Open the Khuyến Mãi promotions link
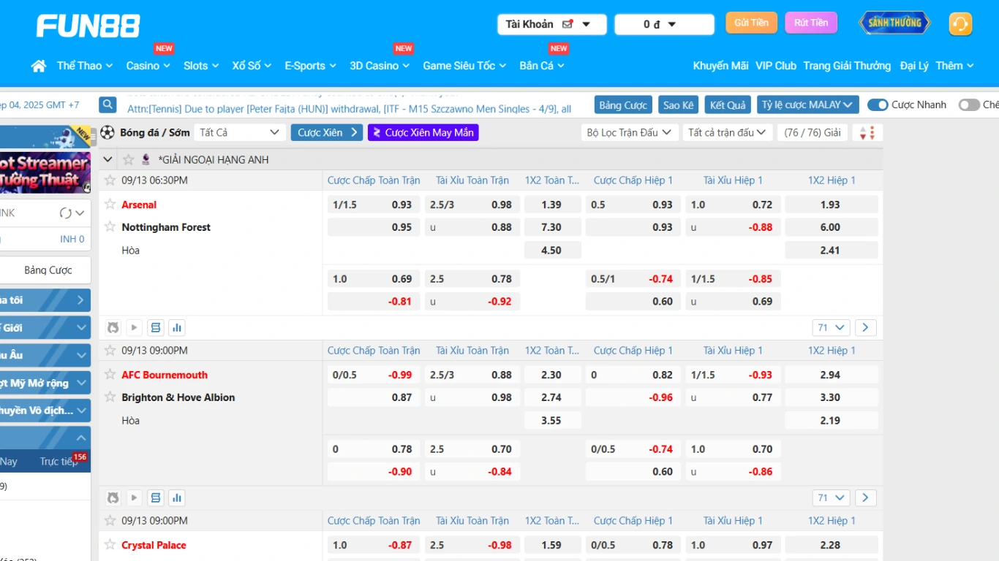Image resolution: width=999 pixels, height=561 pixels. pos(720,66)
